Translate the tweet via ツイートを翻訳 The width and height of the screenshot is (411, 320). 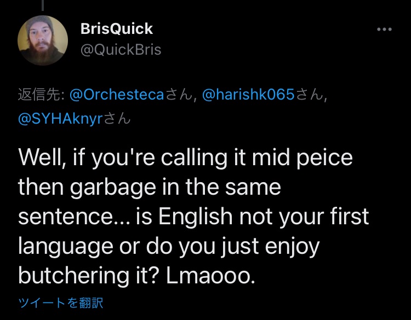(x=60, y=302)
